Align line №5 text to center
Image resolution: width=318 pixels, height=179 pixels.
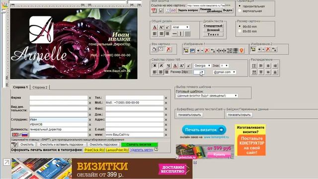coord(160,72)
